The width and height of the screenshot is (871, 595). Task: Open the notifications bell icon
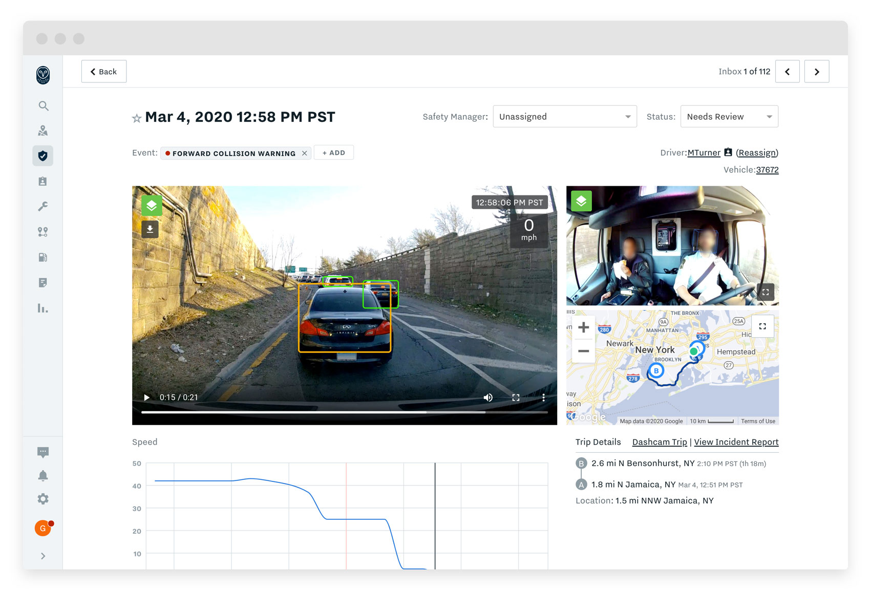[43, 476]
